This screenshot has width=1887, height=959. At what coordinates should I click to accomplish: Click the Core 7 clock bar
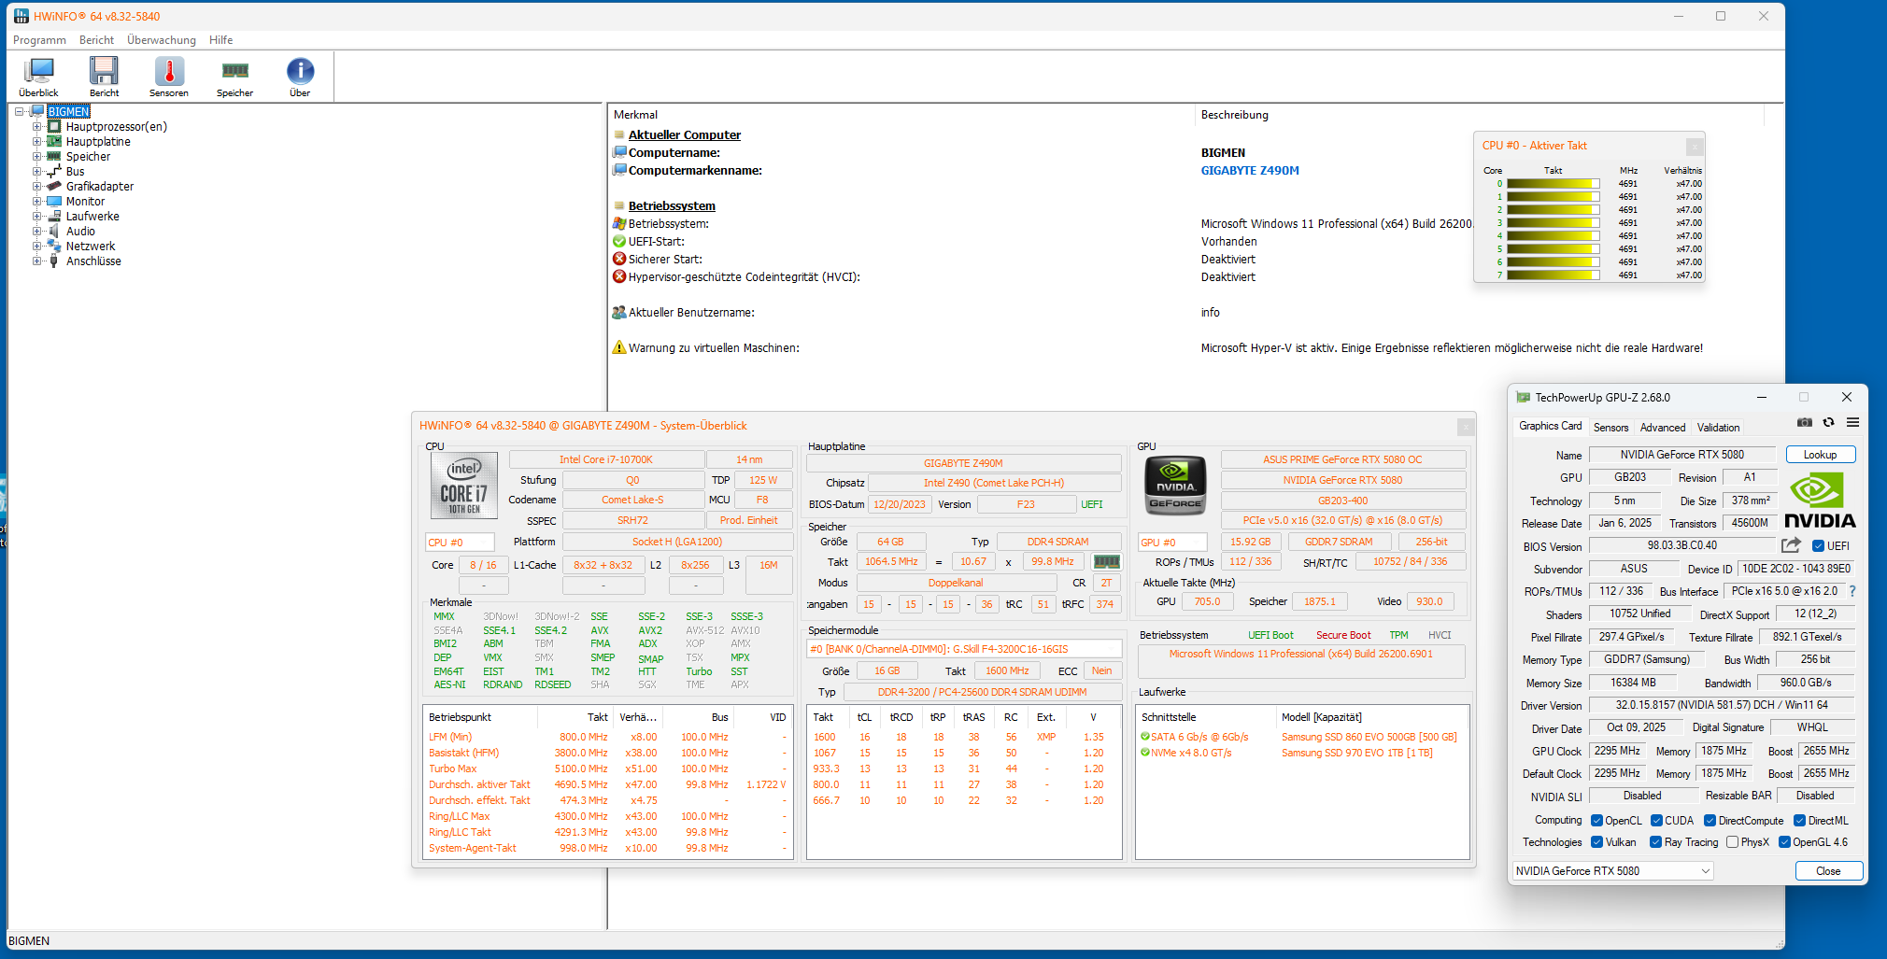click(x=1554, y=275)
